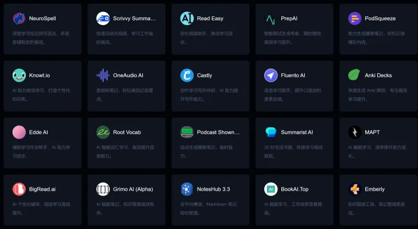Screen dimensions: 418x229
Task: Click the Read Easy AI icon
Action: [187, 18]
